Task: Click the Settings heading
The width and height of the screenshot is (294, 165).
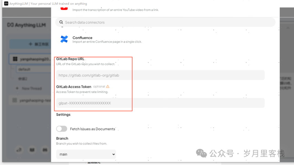Action: tap(63, 115)
